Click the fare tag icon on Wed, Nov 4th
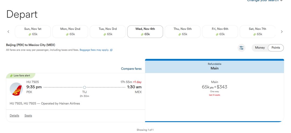The height and width of the screenshot is (133, 291). (142, 34)
